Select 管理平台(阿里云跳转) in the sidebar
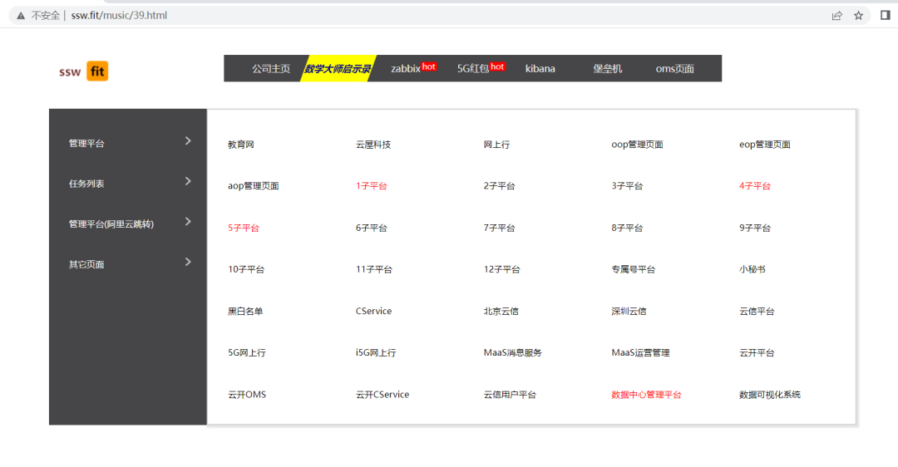898x467 pixels. 111,224
